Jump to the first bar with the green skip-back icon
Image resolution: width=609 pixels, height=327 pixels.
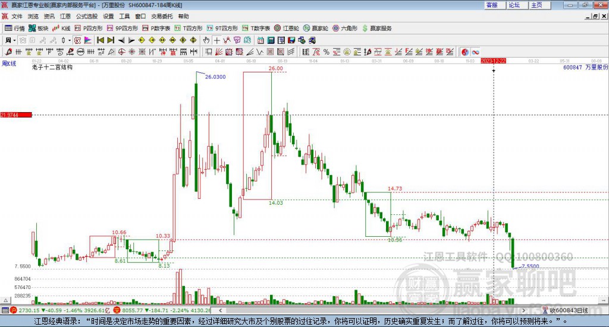point(100,40)
